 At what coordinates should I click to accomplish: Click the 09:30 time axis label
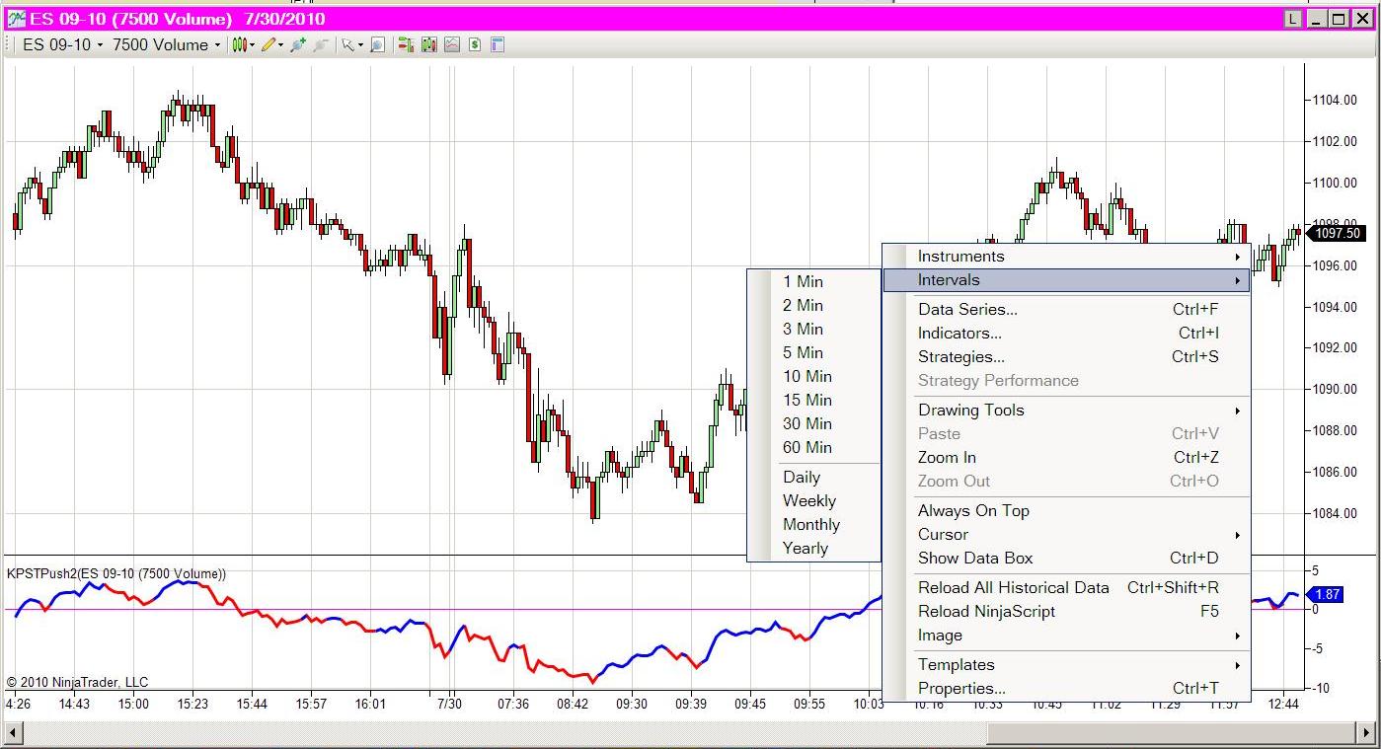point(632,704)
